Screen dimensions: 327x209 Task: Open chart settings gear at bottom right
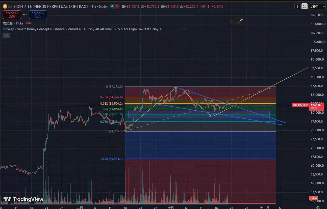click(318, 208)
